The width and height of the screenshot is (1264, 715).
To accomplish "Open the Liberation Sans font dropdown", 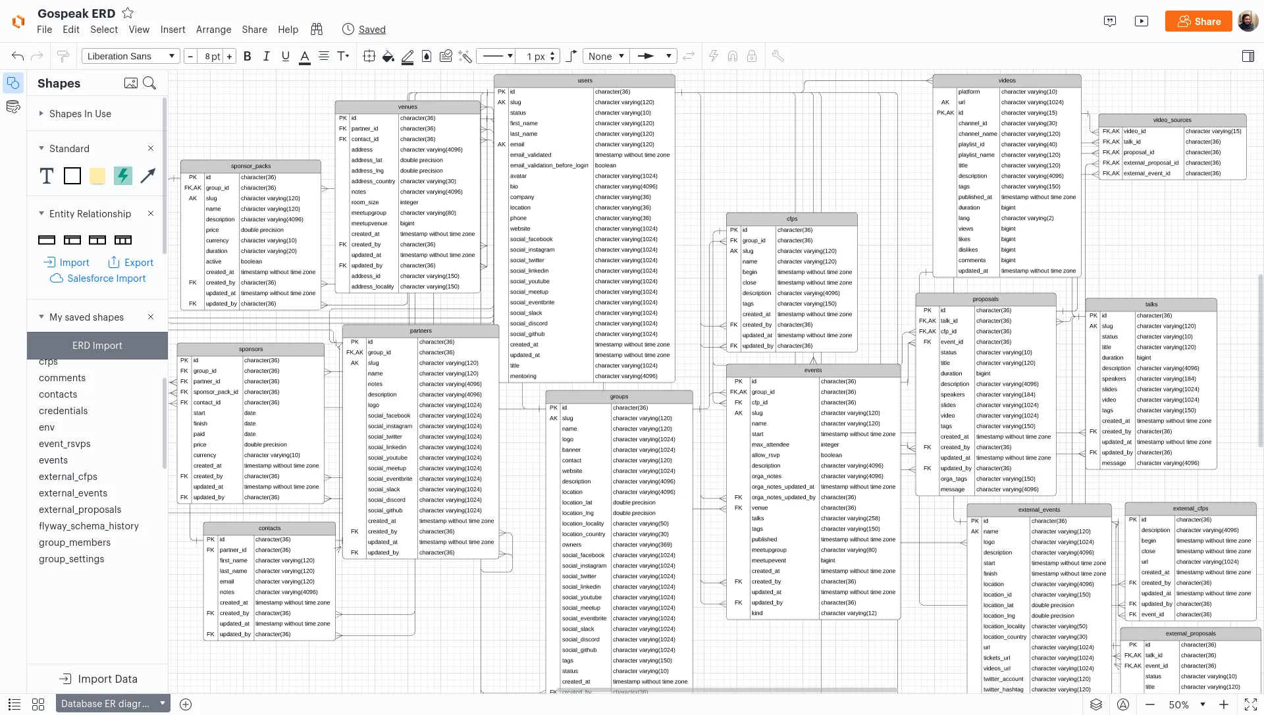I will coord(130,56).
